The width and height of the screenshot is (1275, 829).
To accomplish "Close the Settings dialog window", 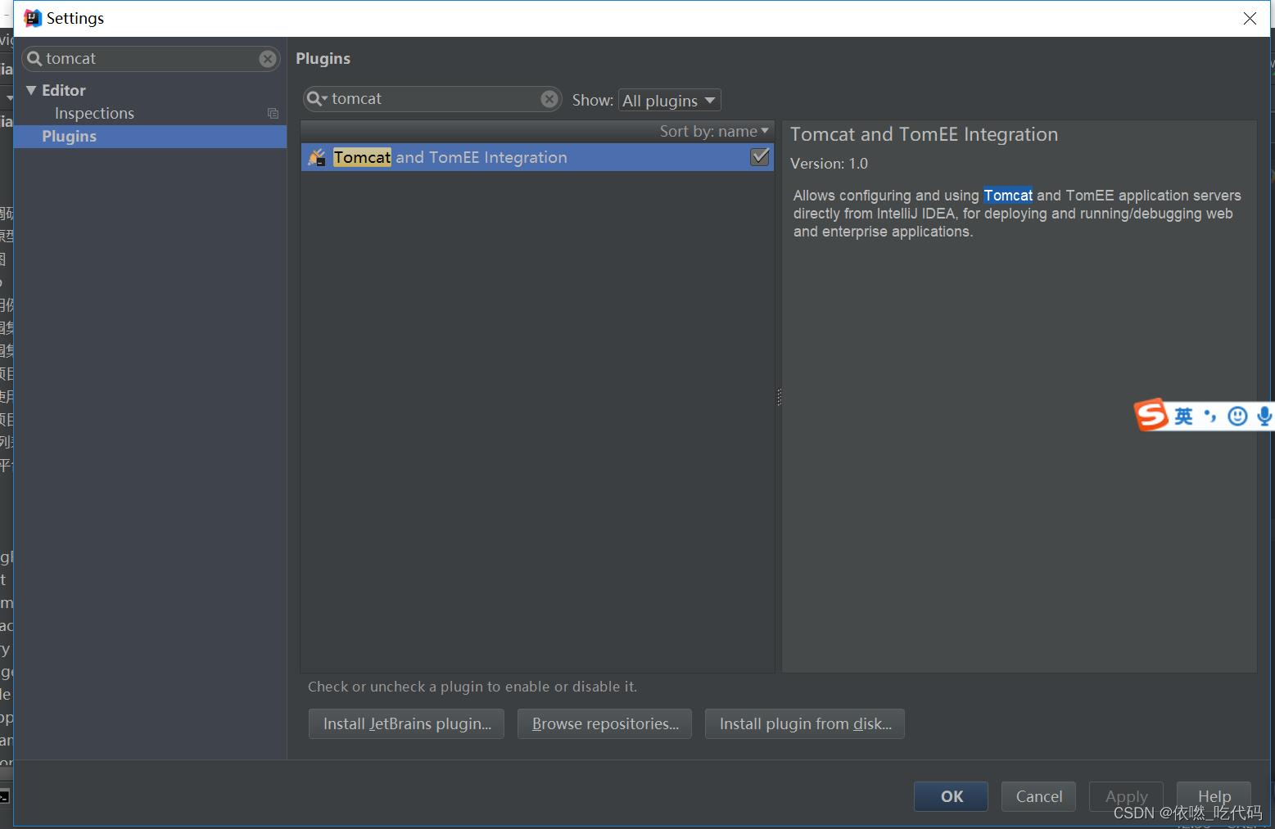I will [x=1250, y=18].
